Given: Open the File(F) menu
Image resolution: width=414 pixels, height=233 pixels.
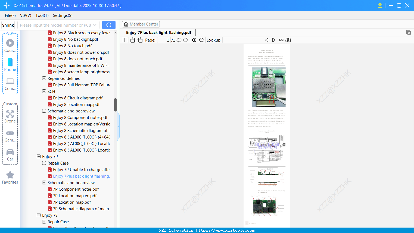Looking at the screenshot, I should click(x=10, y=15).
